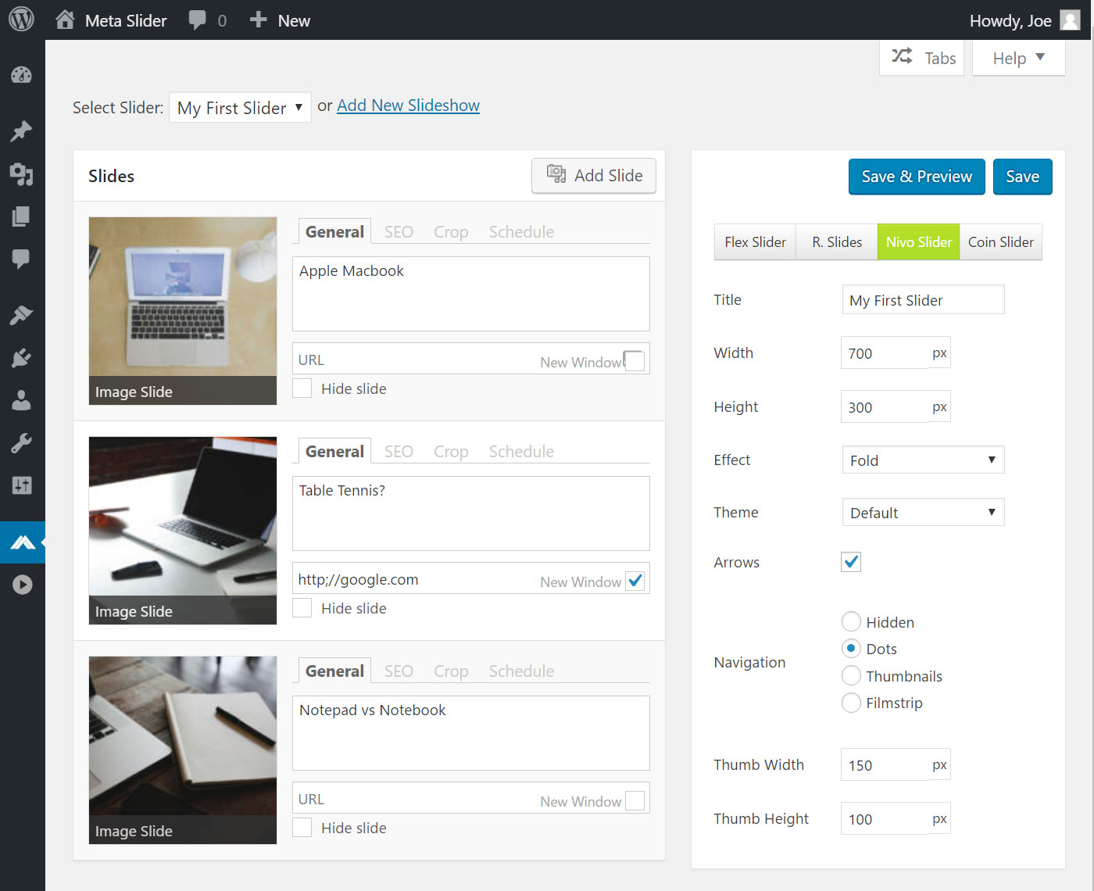
Task: Open Posts pushpin icon in sidebar
Action: pyautogui.click(x=22, y=131)
